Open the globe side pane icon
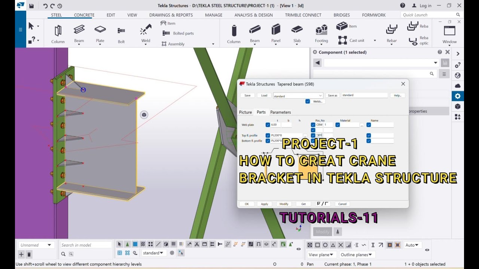This screenshot has height=269, width=479. (458, 75)
